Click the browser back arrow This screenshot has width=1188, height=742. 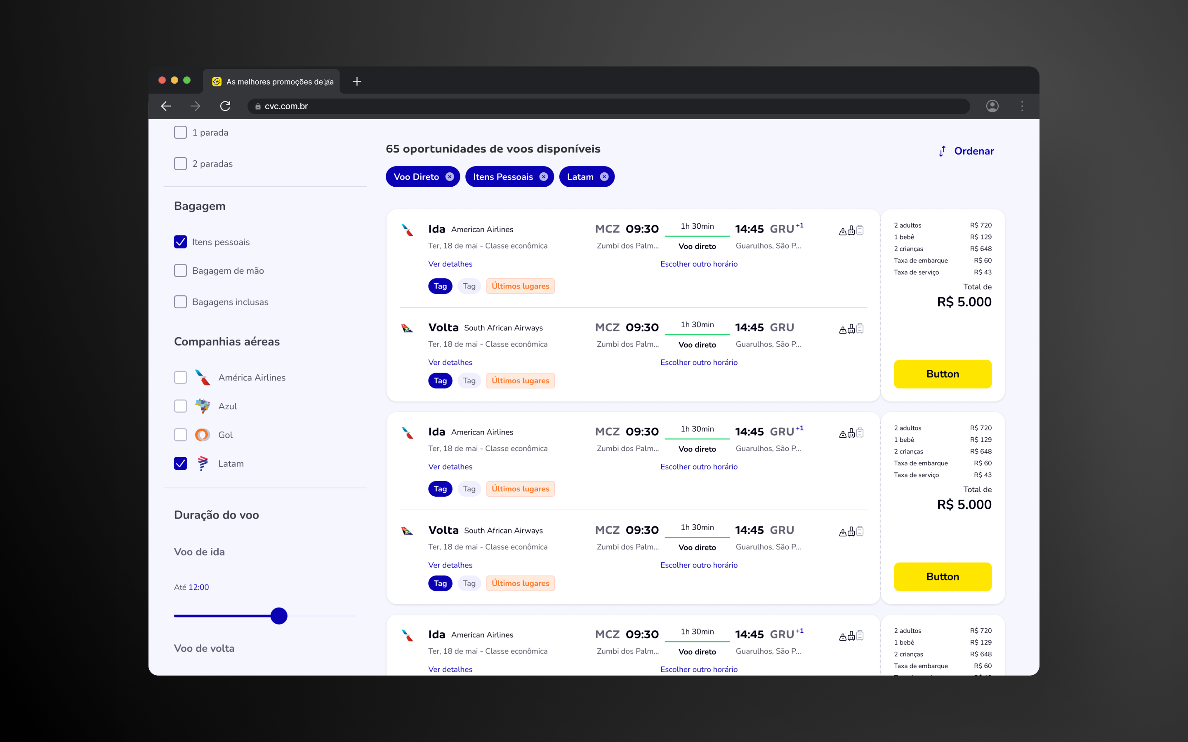(166, 106)
